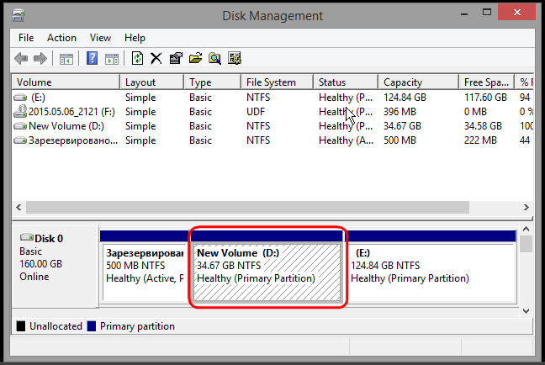Sort by the Capacity column header
Screen dimensions: 545x365
[x=419, y=82]
